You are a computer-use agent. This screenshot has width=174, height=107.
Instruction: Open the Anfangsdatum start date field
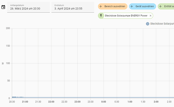(28, 7)
